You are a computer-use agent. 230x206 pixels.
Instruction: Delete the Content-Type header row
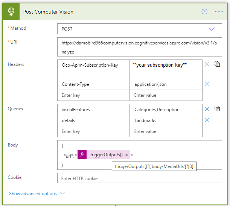click(207, 84)
